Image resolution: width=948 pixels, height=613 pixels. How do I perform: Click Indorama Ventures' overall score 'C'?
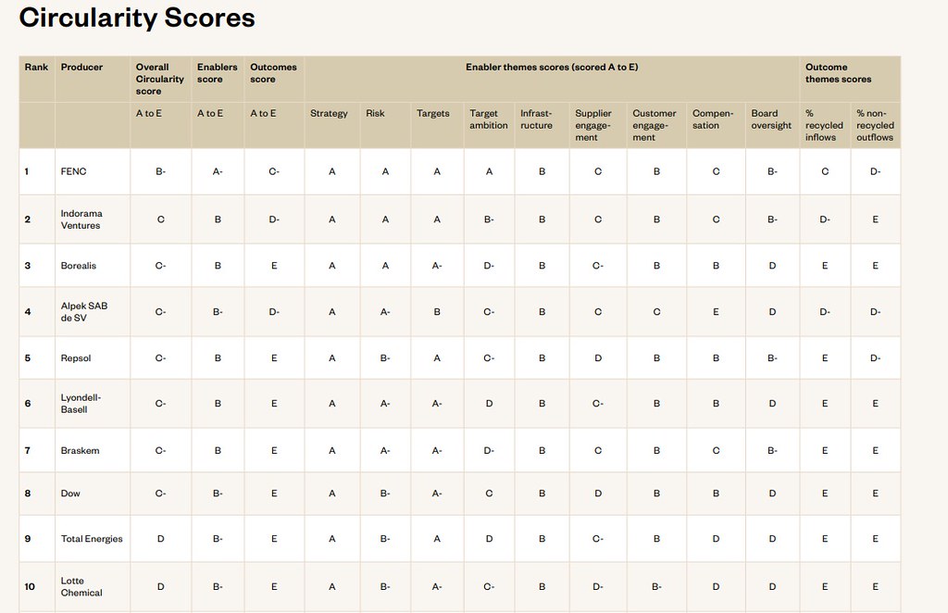(x=161, y=219)
